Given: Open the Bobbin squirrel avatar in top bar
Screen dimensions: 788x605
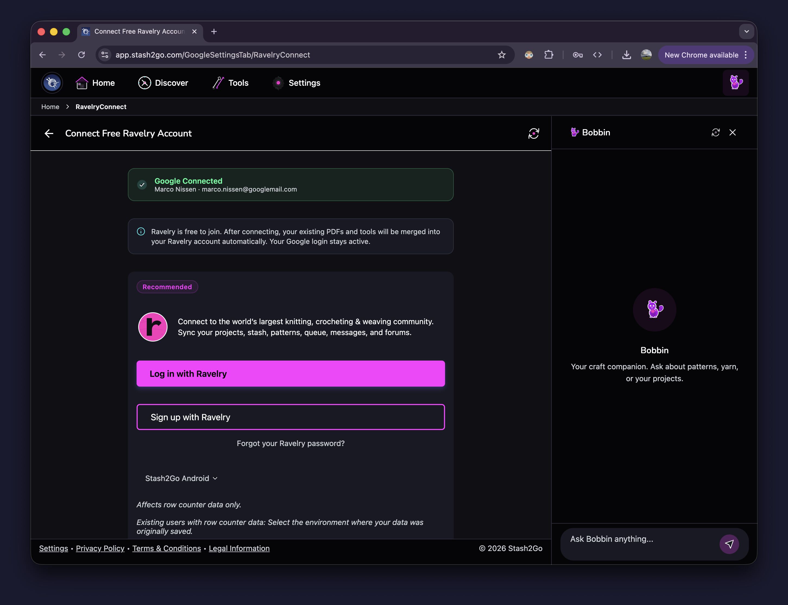Looking at the screenshot, I should click(x=735, y=83).
